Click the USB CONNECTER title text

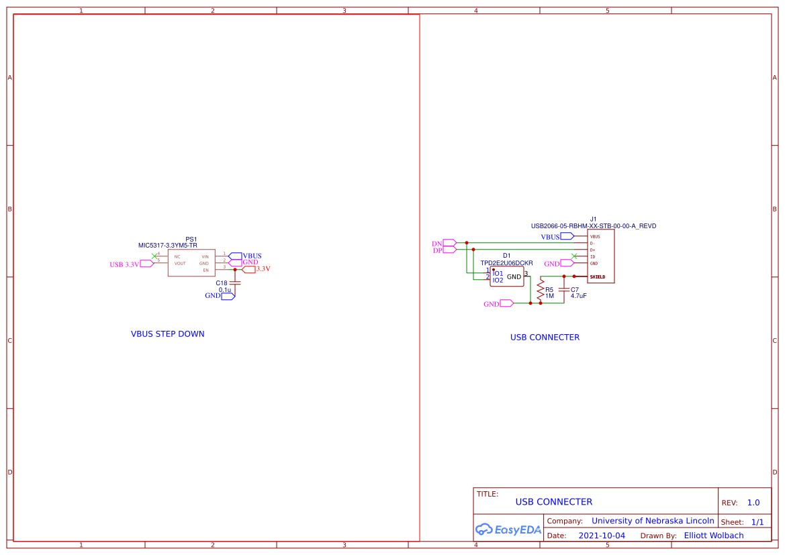pos(553,501)
